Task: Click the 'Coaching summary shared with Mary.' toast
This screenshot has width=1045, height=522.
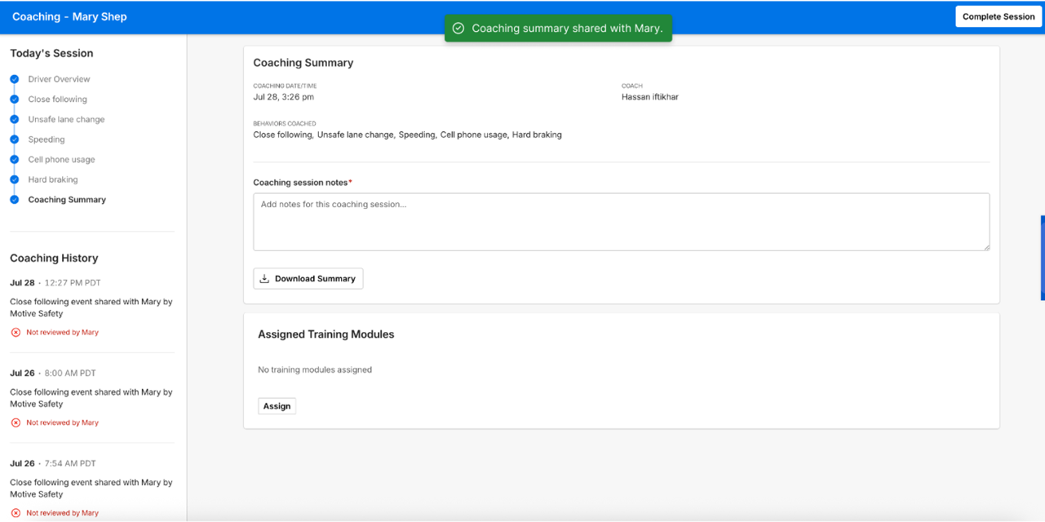Action: coord(558,29)
